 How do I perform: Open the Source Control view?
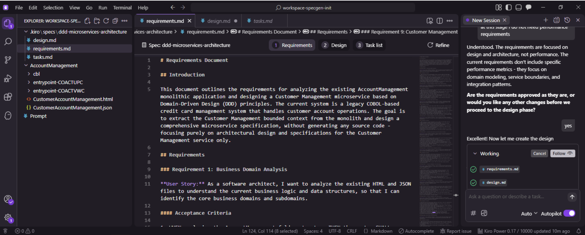[x=8, y=60]
